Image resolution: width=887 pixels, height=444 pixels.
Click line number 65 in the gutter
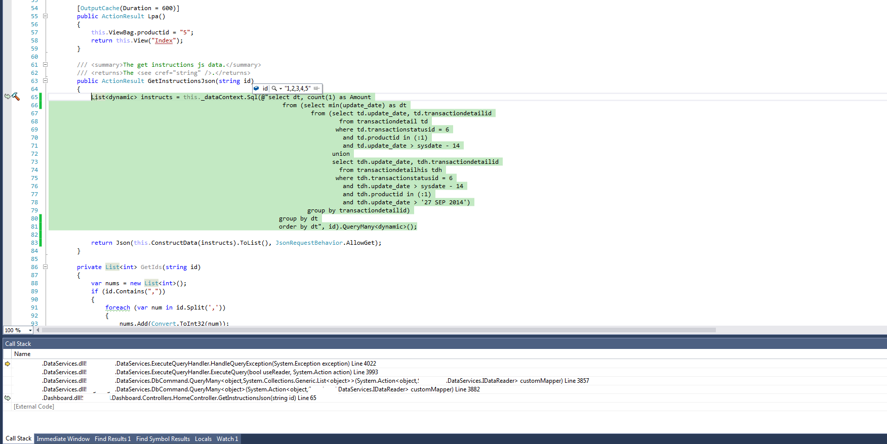(x=34, y=97)
